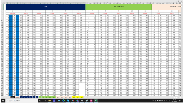Switch to the Excel taskbar icon
The image size is (183, 103).
coord(96,101)
